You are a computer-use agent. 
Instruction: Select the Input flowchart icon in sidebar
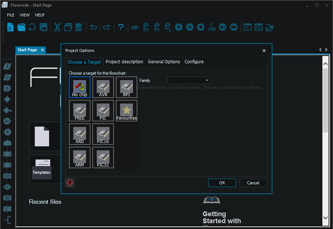point(7,66)
